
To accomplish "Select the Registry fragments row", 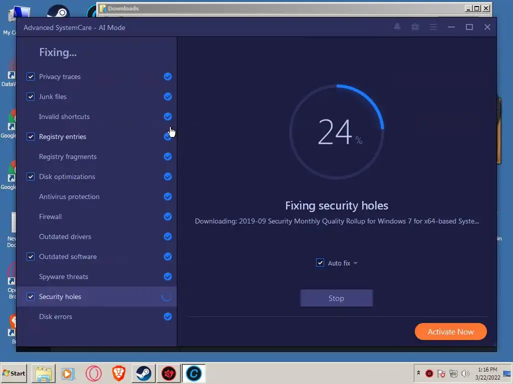I will (97, 156).
